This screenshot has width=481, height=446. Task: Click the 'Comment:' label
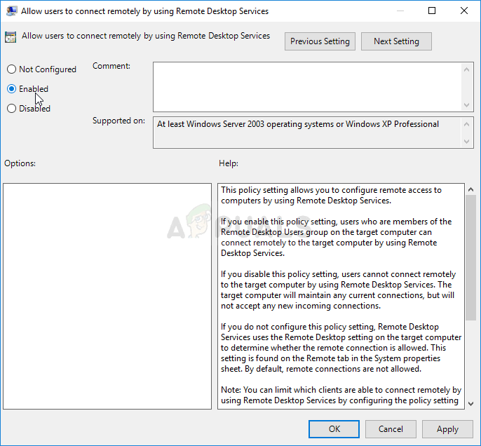(x=111, y=66)
